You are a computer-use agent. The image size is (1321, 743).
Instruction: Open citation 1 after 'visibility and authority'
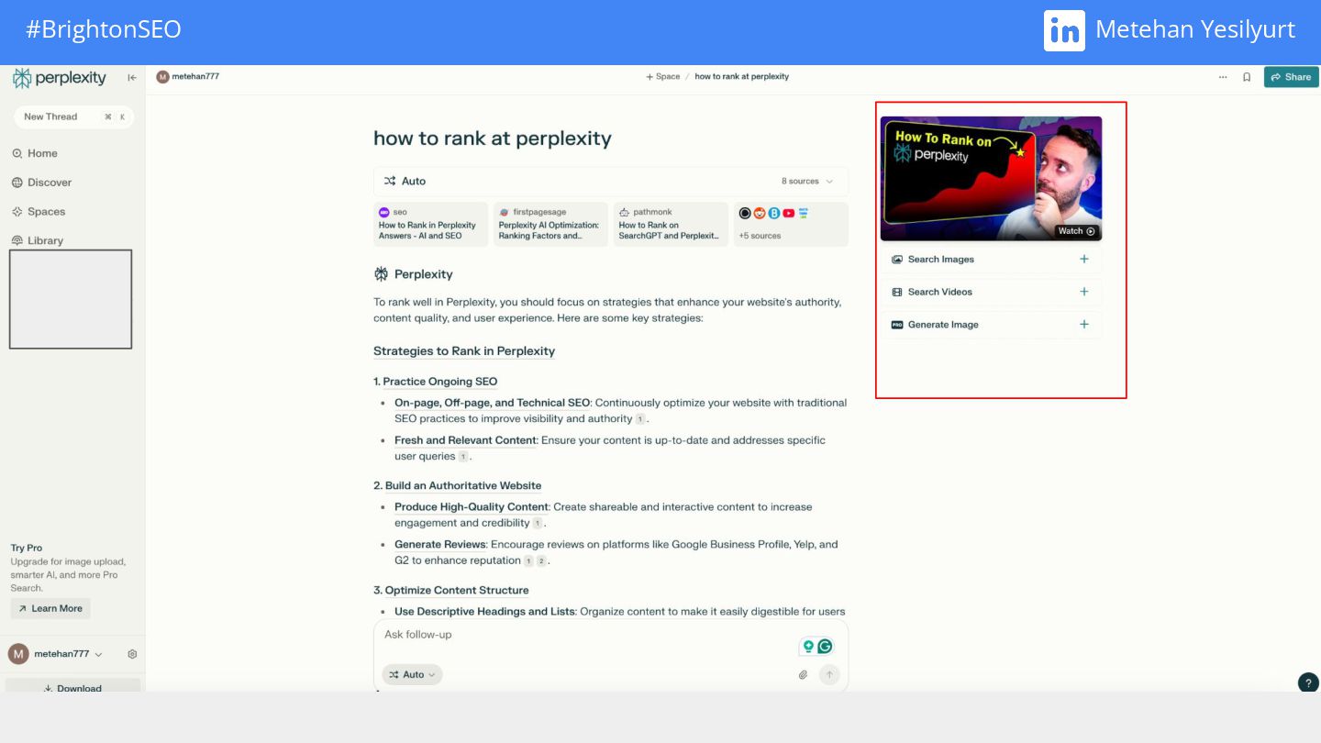(640, 419)
